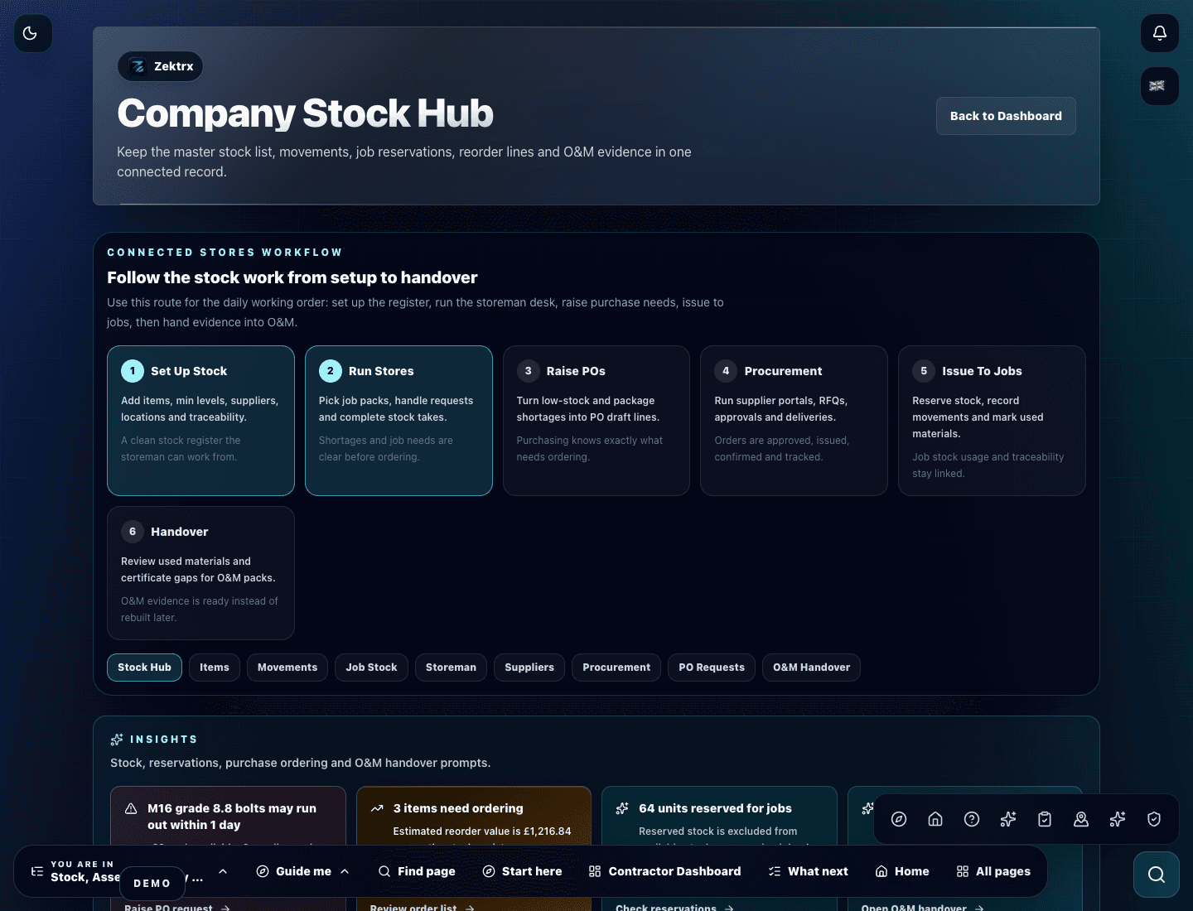The height and width of the screenshot is (911, 1193).
Task: Open 3 items need ordering insight
Action: point(474,848)
